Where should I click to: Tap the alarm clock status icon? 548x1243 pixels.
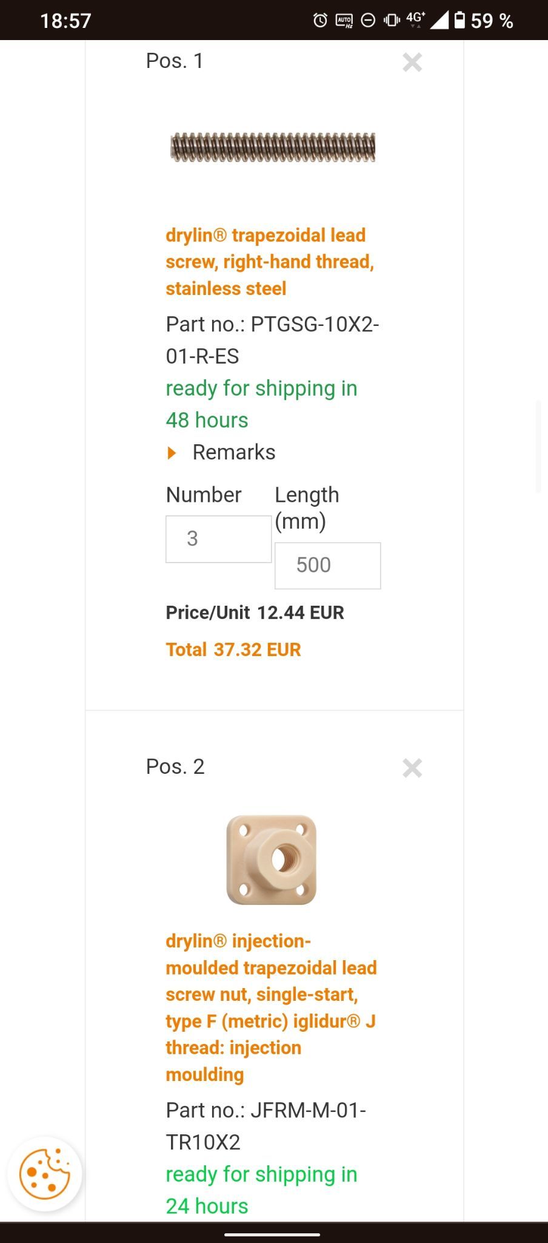320,21
